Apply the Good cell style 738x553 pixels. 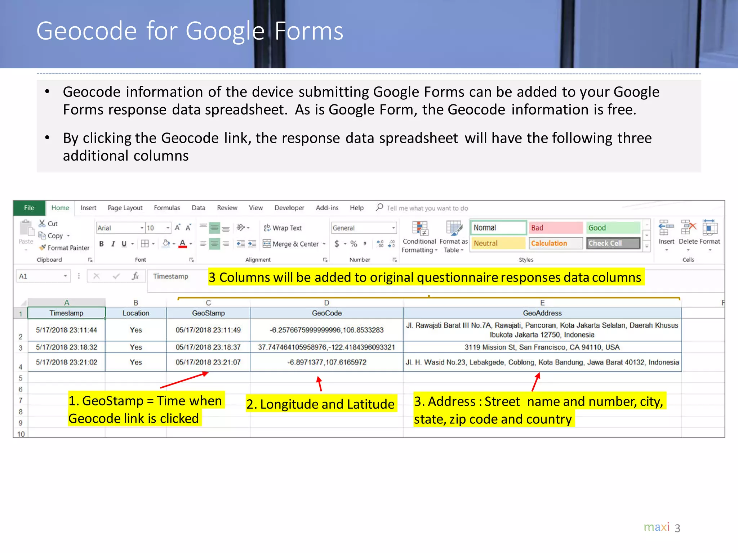[x=613, y=228]
